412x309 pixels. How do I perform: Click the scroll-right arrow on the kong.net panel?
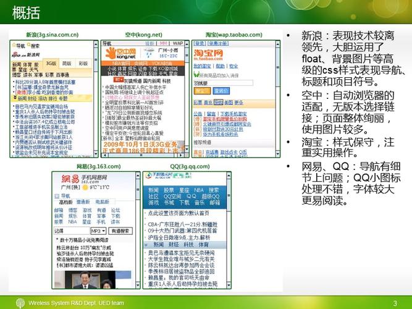coord(182,155)
